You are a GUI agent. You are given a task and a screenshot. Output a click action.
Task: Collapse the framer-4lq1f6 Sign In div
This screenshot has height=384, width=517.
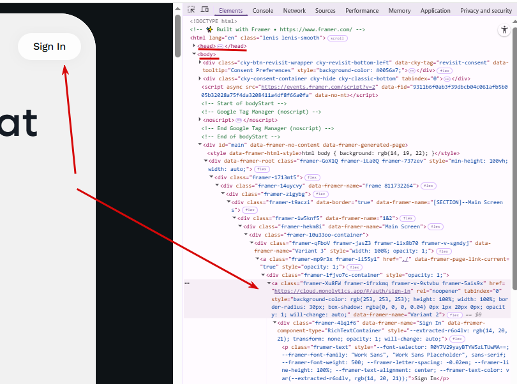pyautogui.click(x=274, y=322)
